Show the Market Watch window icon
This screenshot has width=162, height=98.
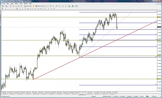[11, 6]
